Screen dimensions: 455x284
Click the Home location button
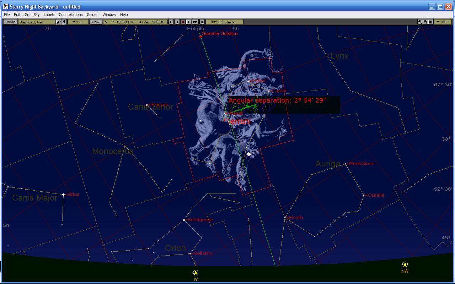pyautogui.click(x=10, y=22)
